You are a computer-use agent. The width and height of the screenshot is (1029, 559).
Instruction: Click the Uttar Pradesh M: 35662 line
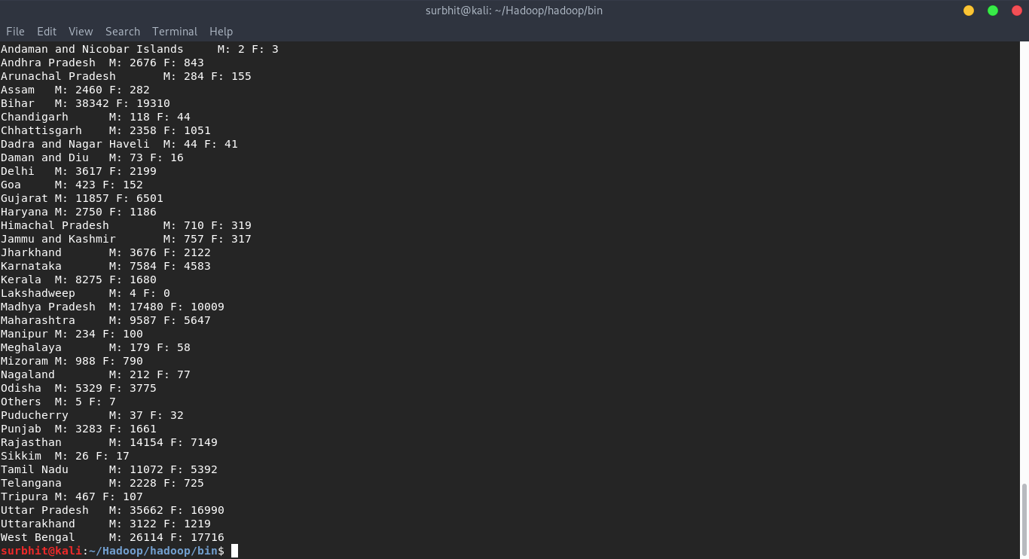pos(112,510)
